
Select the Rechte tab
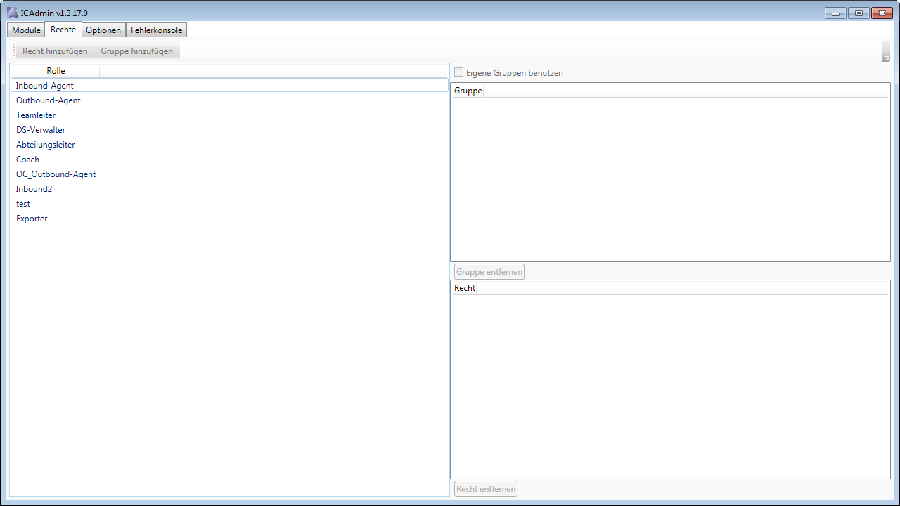click(x=63, y=30)
